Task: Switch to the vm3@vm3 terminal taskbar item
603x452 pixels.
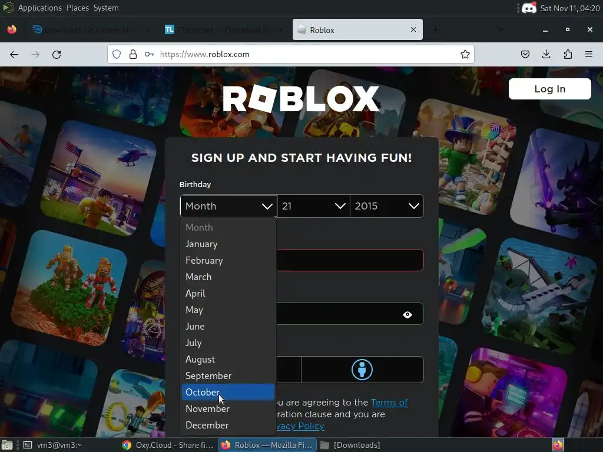Action: point(52,445)
